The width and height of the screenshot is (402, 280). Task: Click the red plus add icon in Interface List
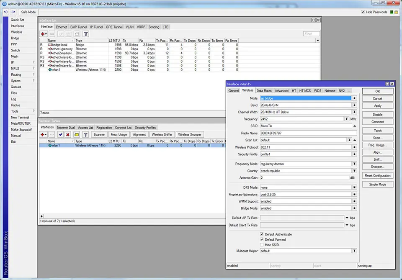tap(44, 34)
